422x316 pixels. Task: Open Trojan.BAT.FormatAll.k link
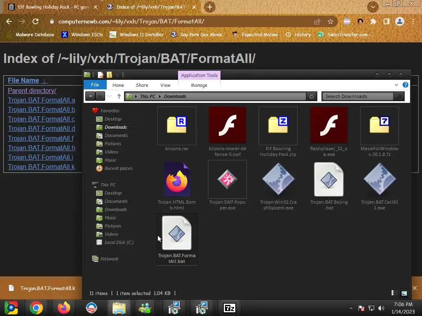click(x=42, y=167)
